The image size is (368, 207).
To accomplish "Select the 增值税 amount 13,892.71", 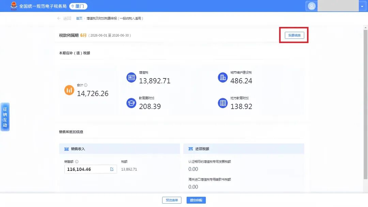I will pyautogui.click(x=155, y=81).
